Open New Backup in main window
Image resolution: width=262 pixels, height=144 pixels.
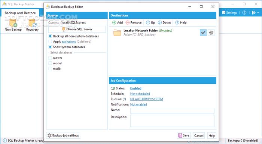(13, 25)
